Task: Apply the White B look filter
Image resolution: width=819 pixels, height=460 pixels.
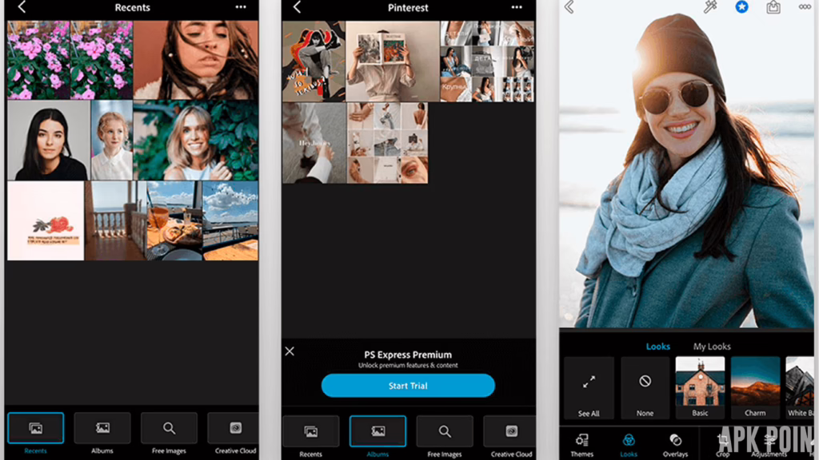Action: click(x=800, y=387)
